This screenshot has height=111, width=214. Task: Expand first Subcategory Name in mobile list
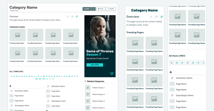click(184, 78)
